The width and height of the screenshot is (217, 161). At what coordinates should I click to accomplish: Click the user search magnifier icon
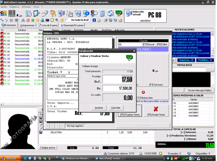tap(94, 13)
